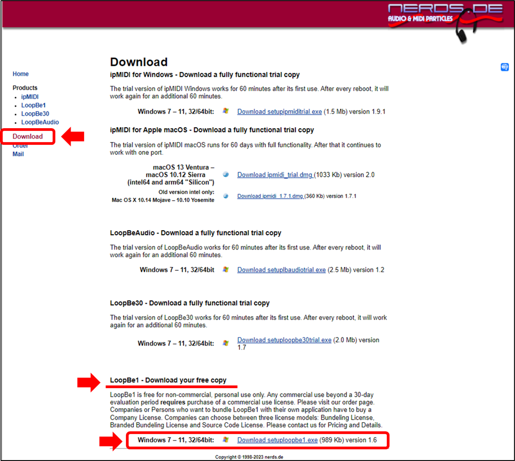
Task: Click the globe icon beside ipmidi_trial.dmg
Action: [x=226, y=175]
